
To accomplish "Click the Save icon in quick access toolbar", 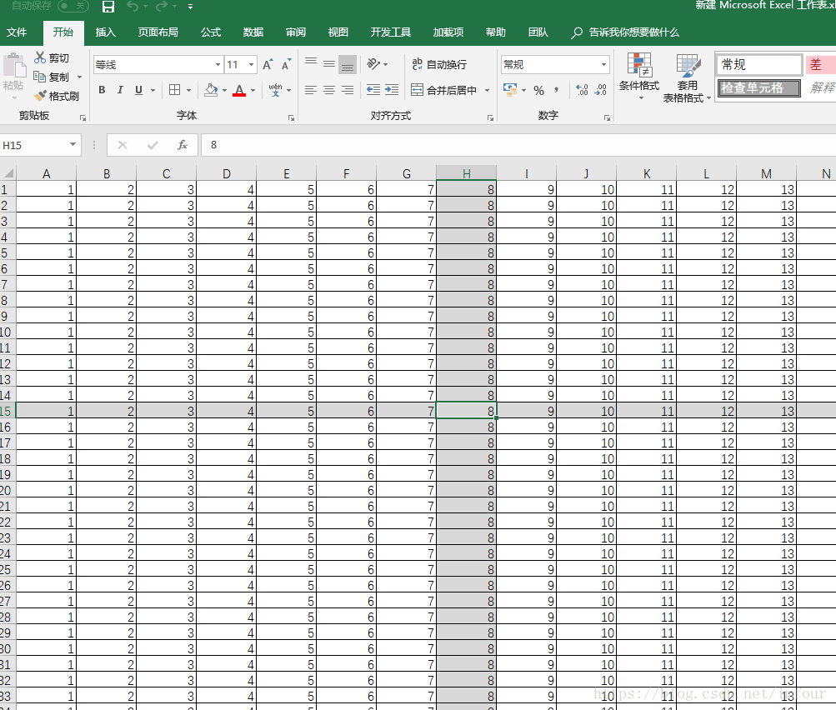I will 108,7.
